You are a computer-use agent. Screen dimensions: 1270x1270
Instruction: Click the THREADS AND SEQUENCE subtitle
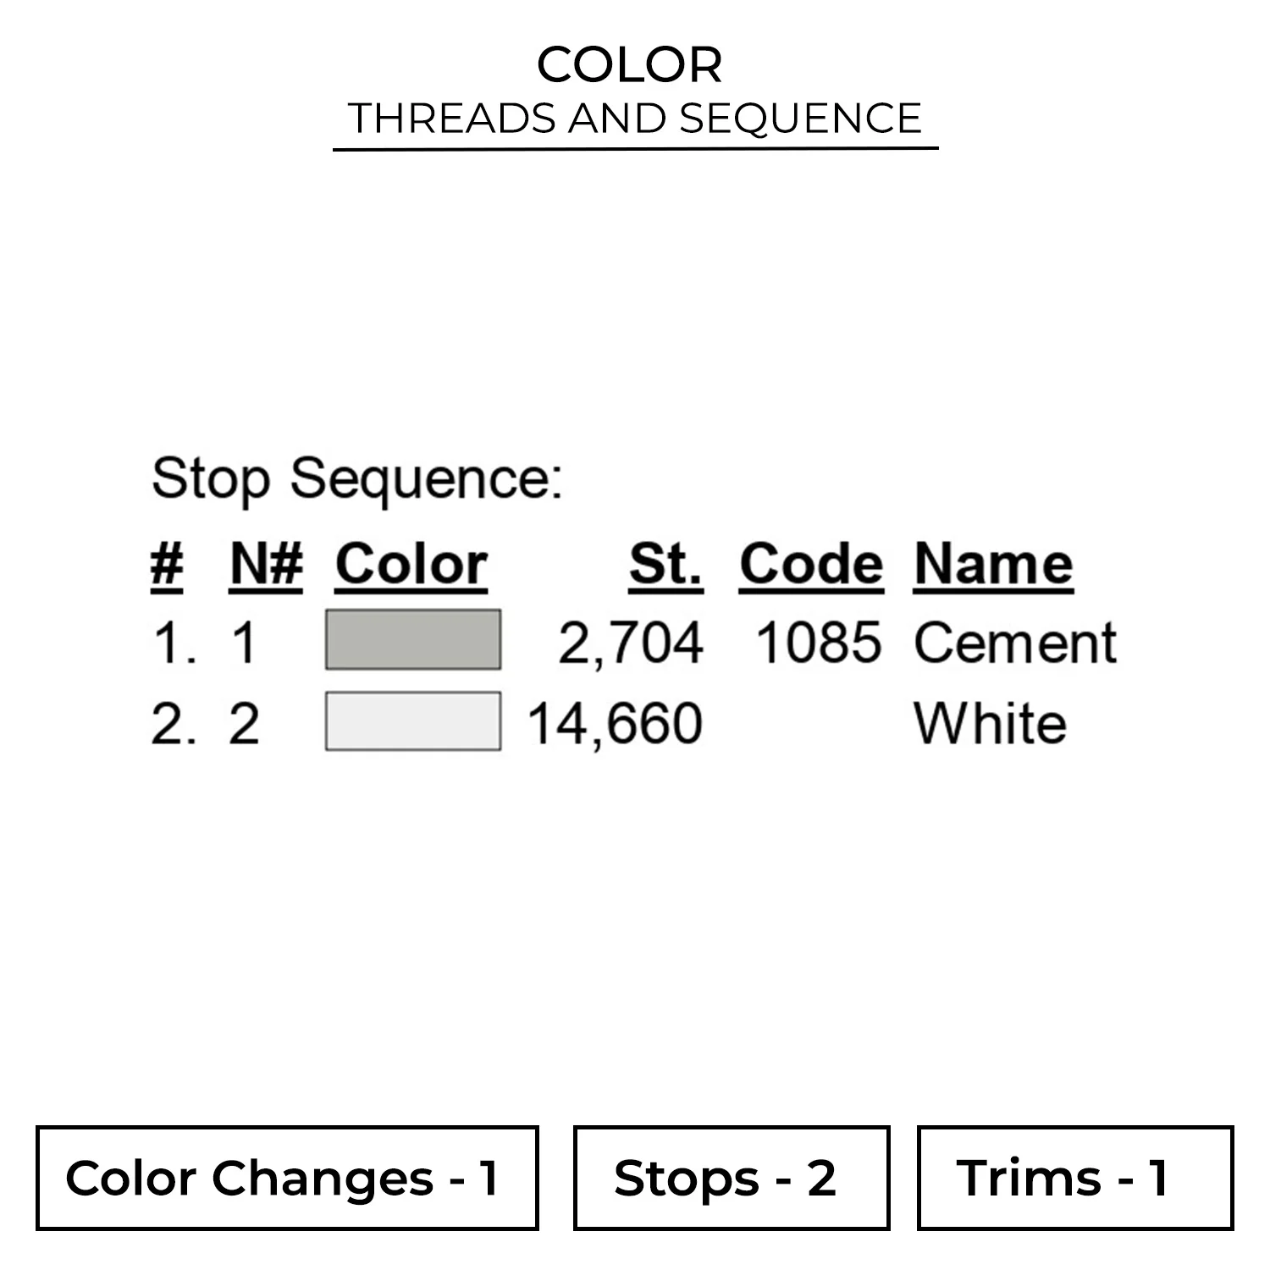click(x=635, y=118)
